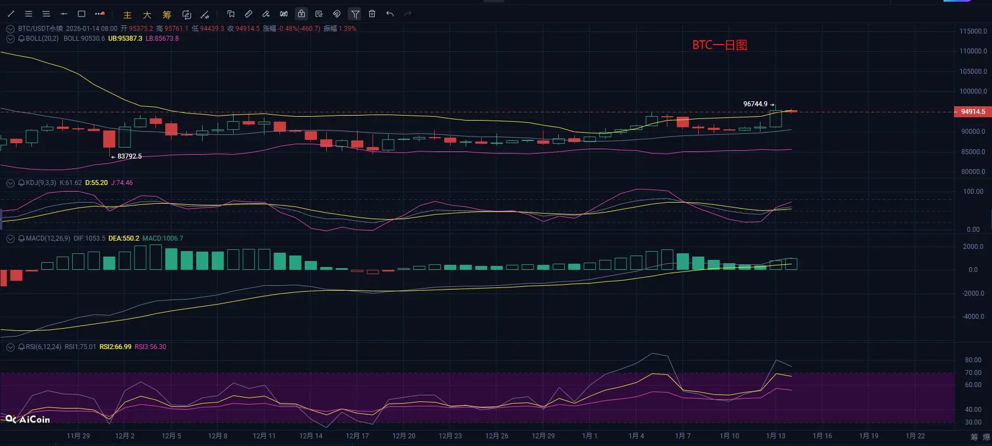Select the parallel lines tool beside the rectangle

[46, 14]
